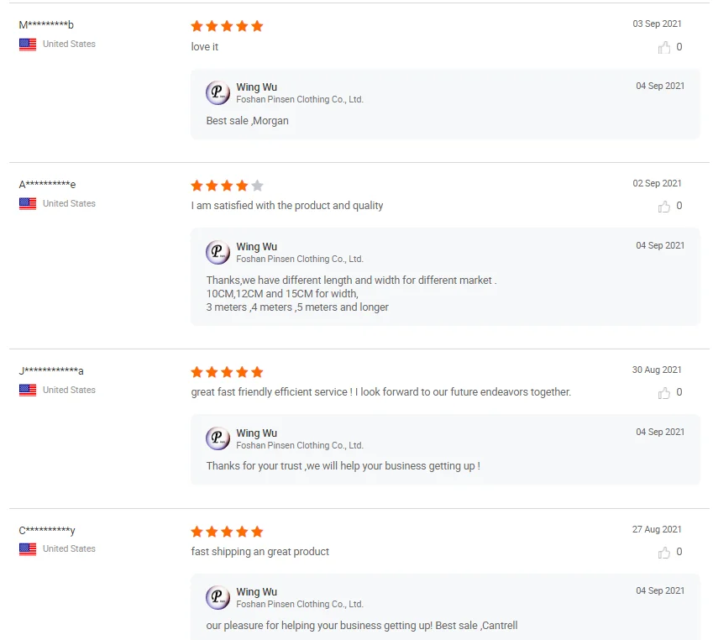Open reviewer M*********b's name
Viewport: 713px width, 640px height.
pyautogui.click(x=46, y=25)
